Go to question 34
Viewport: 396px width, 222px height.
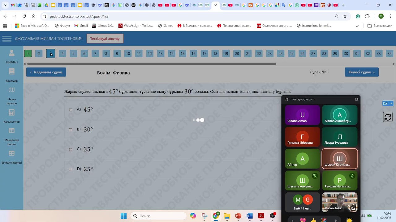(x=390, y=53)
